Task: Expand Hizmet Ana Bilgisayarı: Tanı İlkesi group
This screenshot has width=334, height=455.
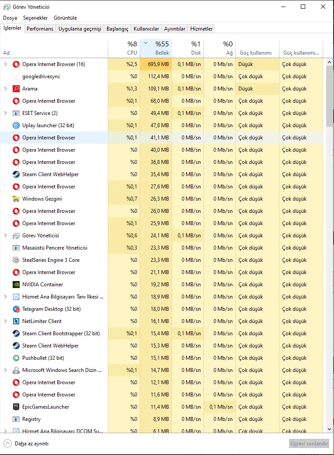Action: click(6, 297)
